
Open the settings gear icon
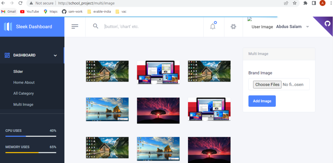[x=233, y=27]
